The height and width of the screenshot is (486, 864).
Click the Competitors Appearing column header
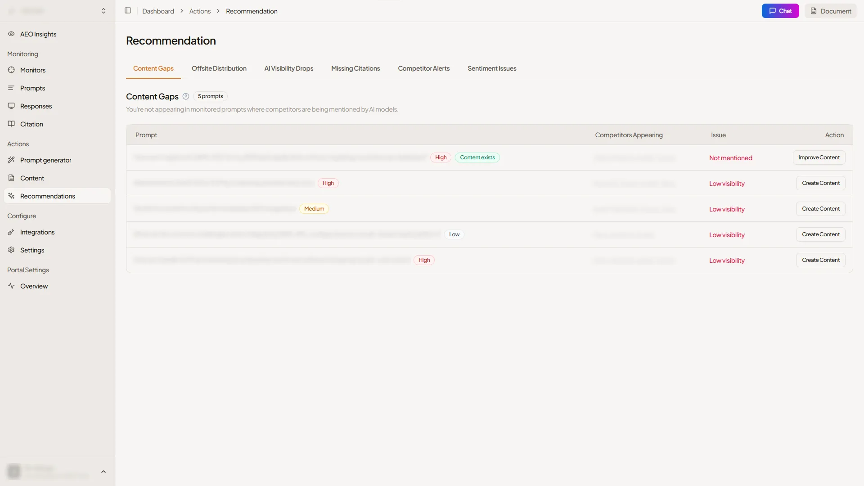[629, 135]
